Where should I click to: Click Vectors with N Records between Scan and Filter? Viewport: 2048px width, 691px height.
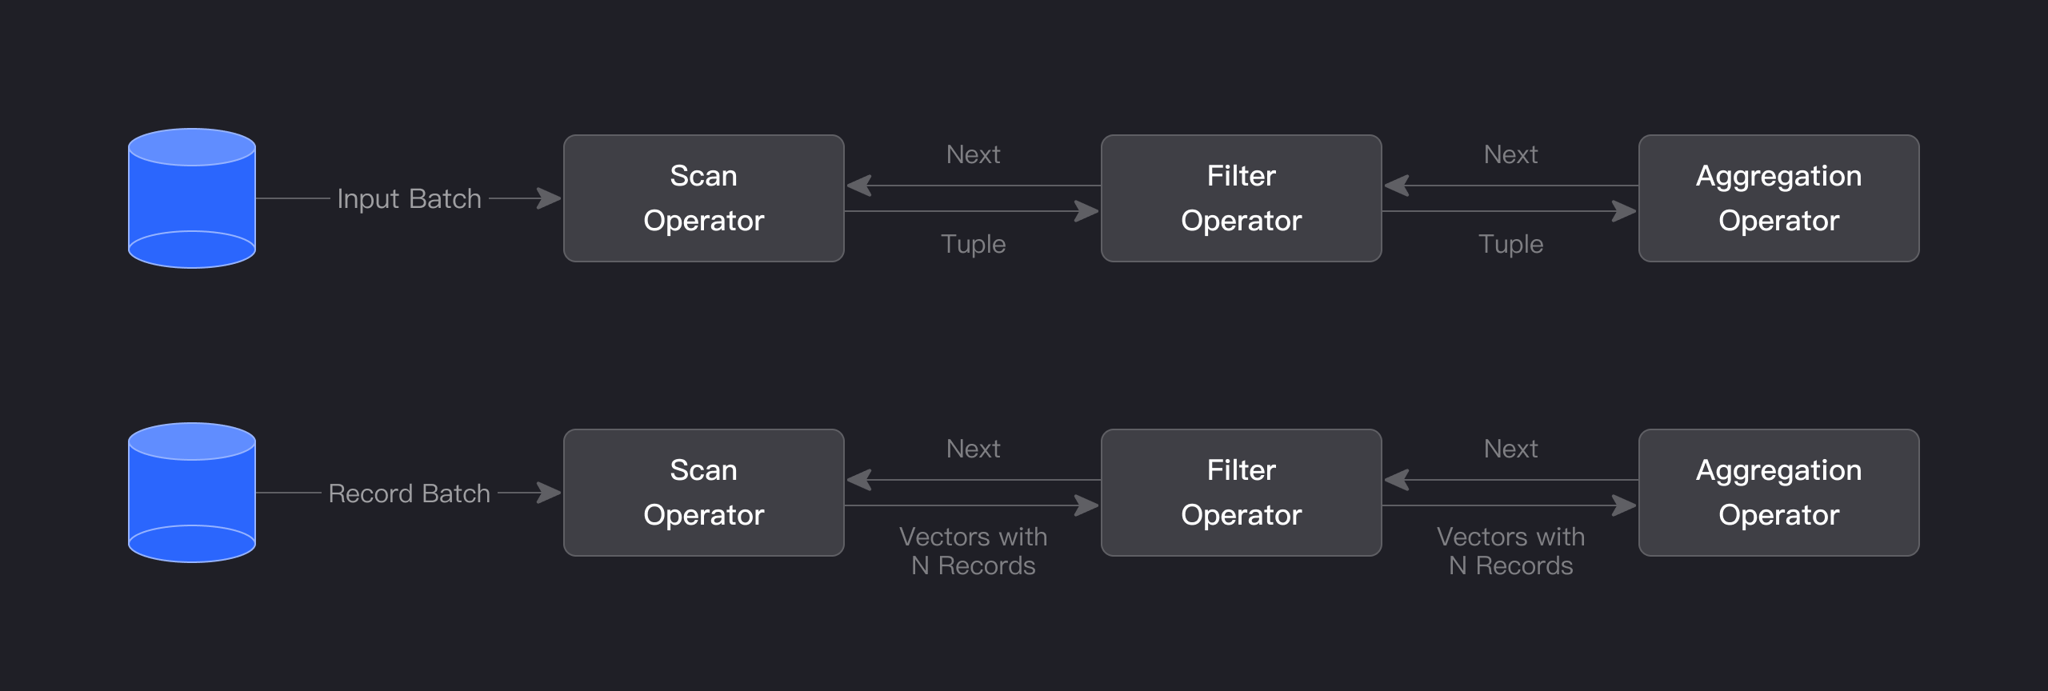[x=973, y=551]
